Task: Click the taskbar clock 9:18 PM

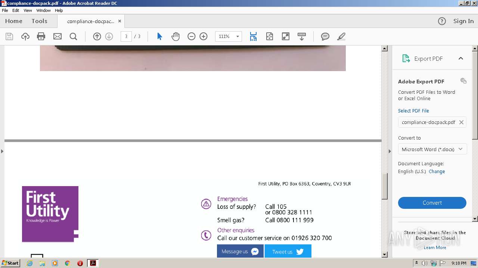Action: [459, 263]
